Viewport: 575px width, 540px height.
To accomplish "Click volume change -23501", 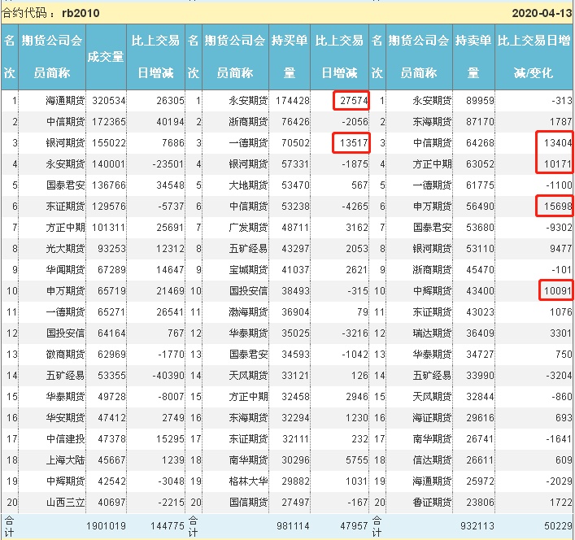I will point(168,163).
